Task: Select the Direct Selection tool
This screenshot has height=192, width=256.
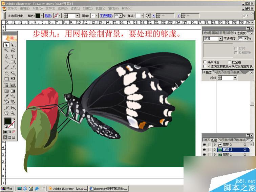Action: pyautogui.click(x=13, y=45)
